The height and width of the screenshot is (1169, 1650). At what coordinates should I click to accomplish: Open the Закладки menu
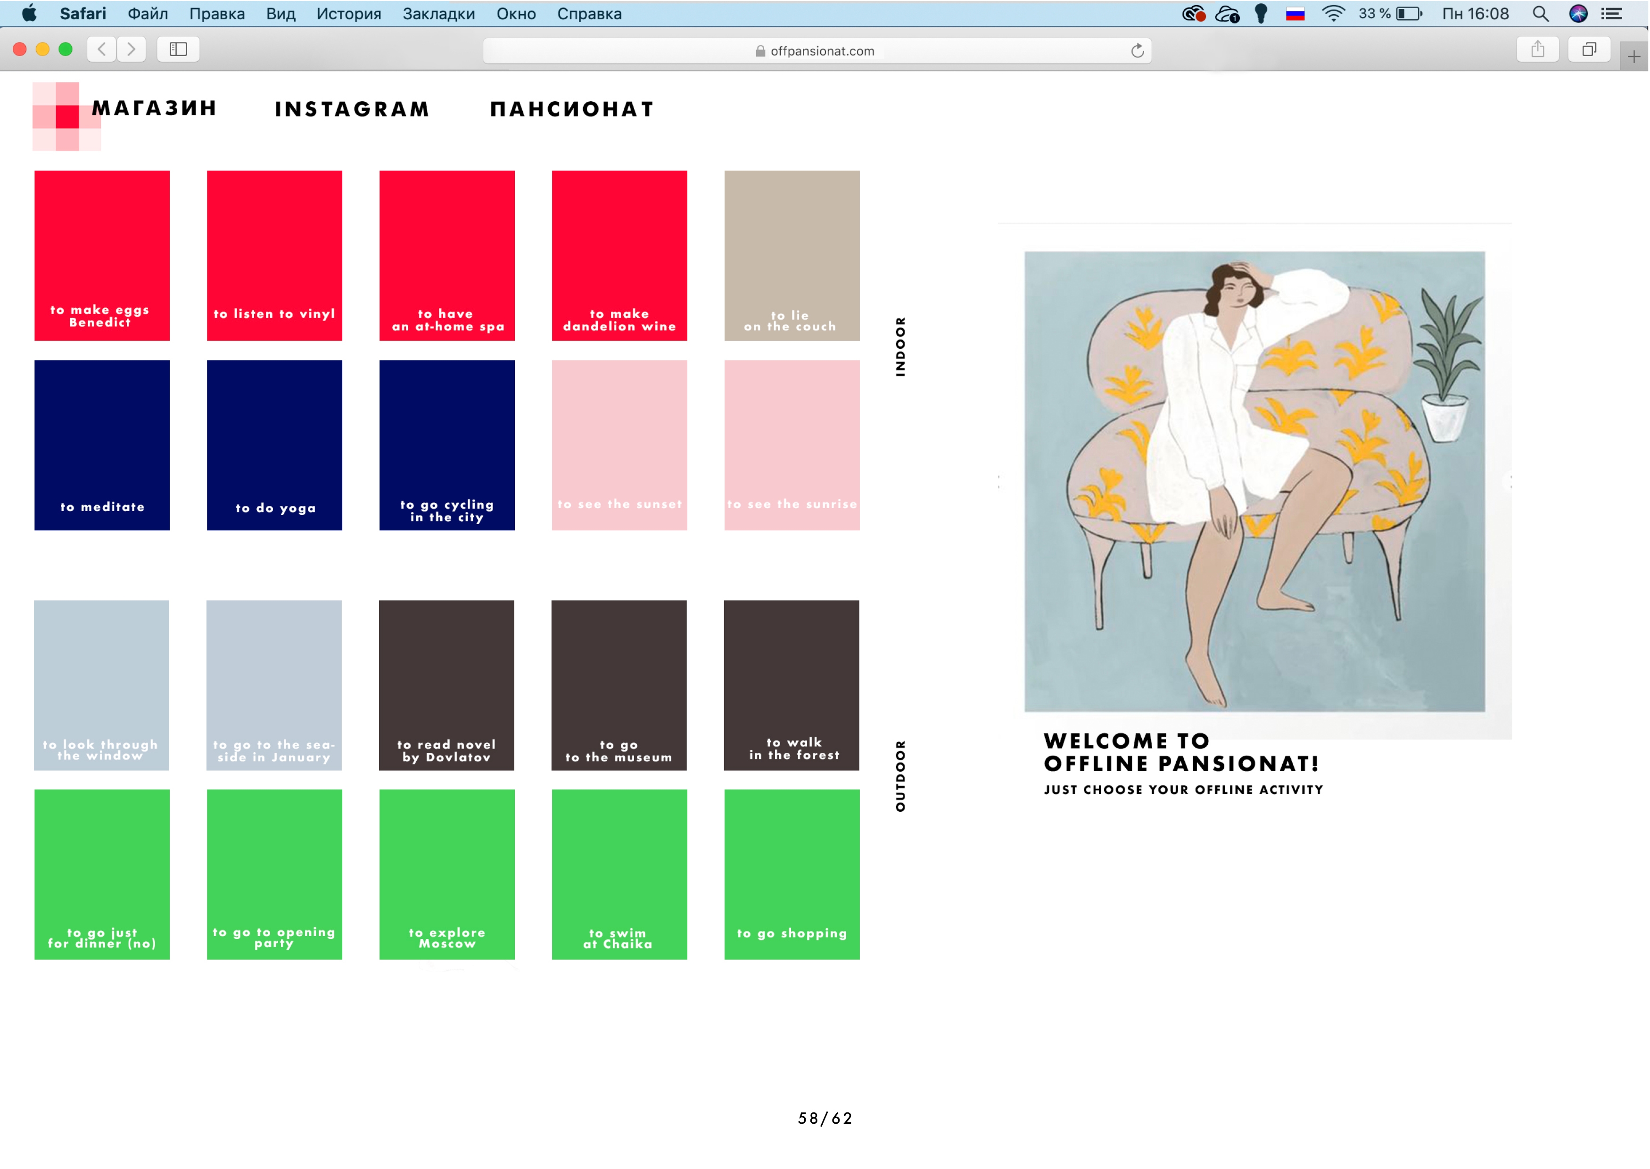point(438,14)
